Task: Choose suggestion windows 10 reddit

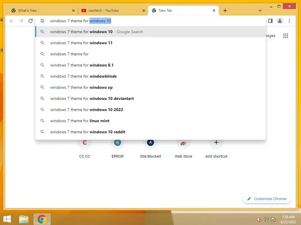Action: pyautogui.click(x=151, y=132)
